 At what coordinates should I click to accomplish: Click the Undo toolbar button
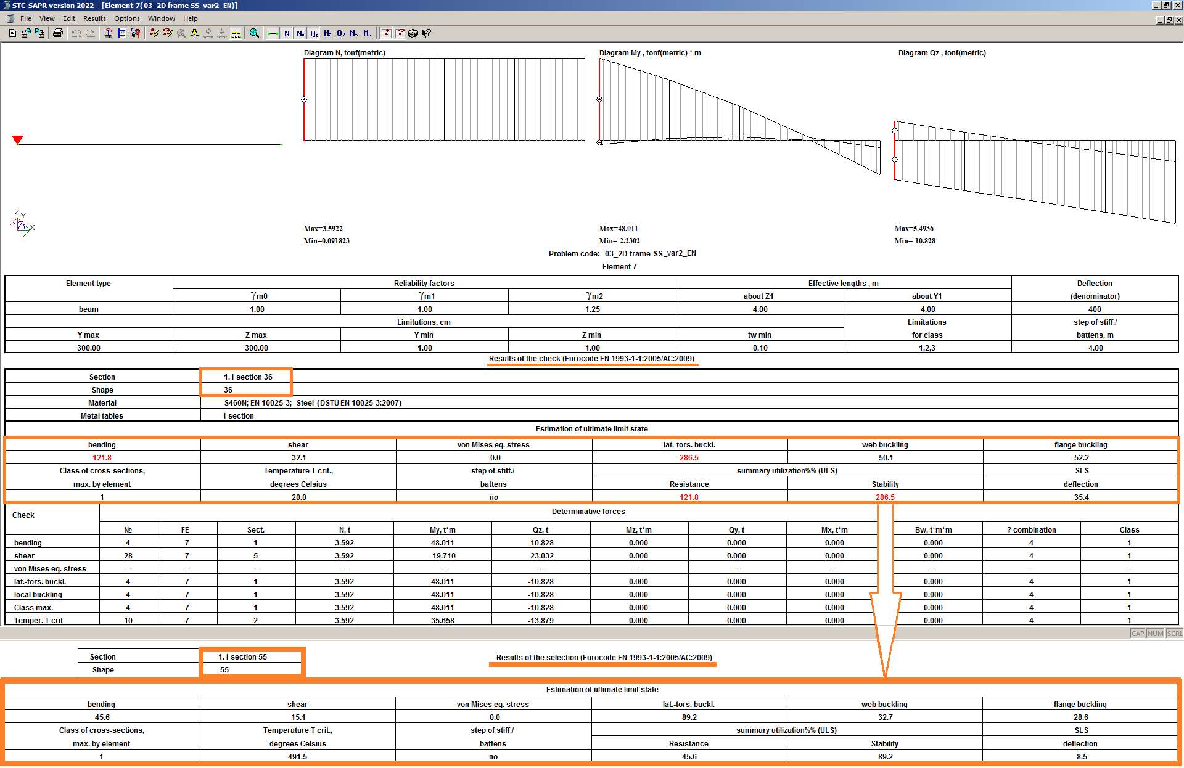[76, 33]
